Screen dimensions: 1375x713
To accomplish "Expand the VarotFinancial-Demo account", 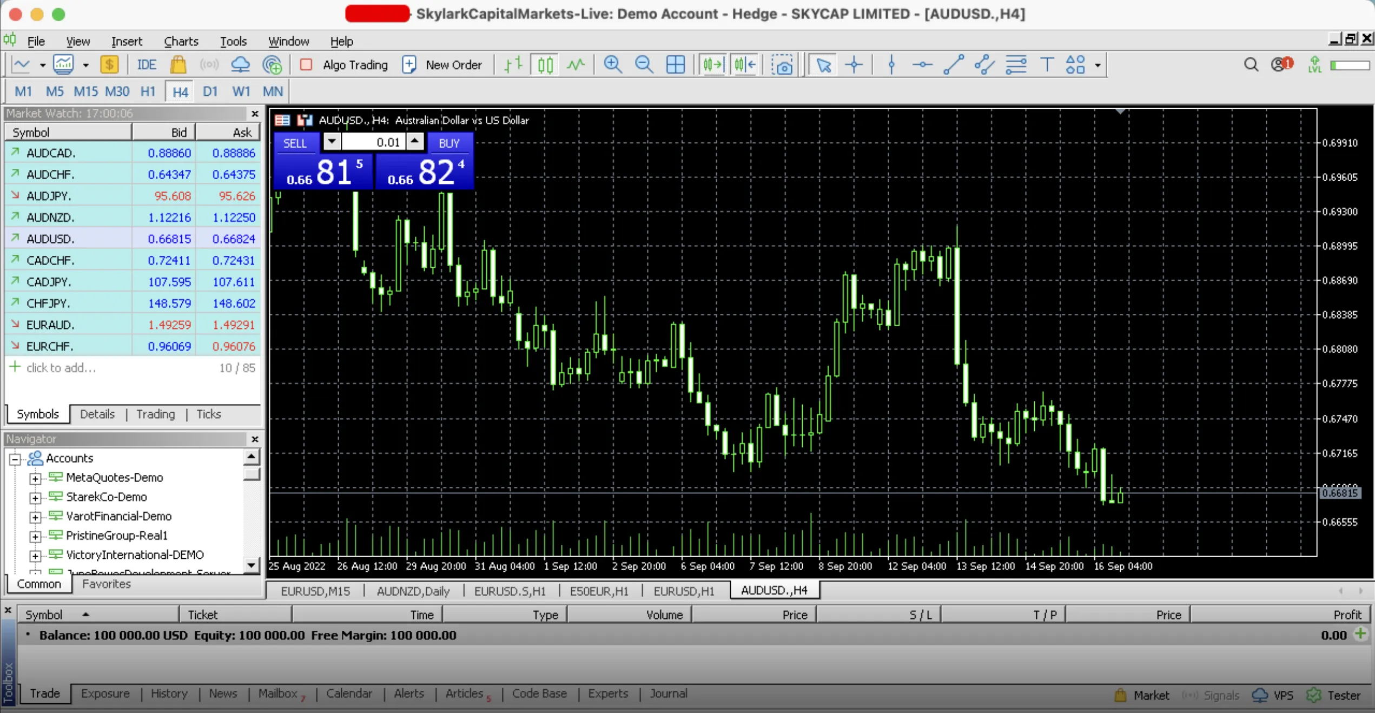I will tap(35, 517).
